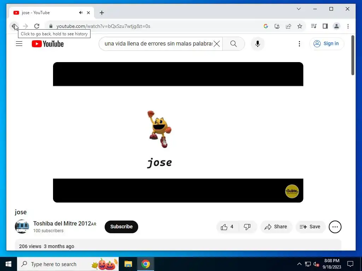Go back using the browser back arrow
Viewport: 362px width, 271px height.
[x=14, y=26]
